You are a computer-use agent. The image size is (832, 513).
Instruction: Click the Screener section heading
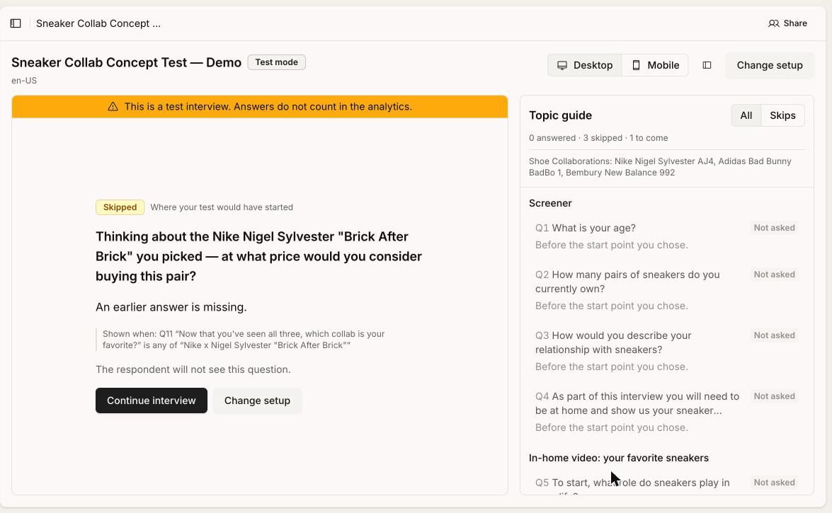tap(550, 203)
